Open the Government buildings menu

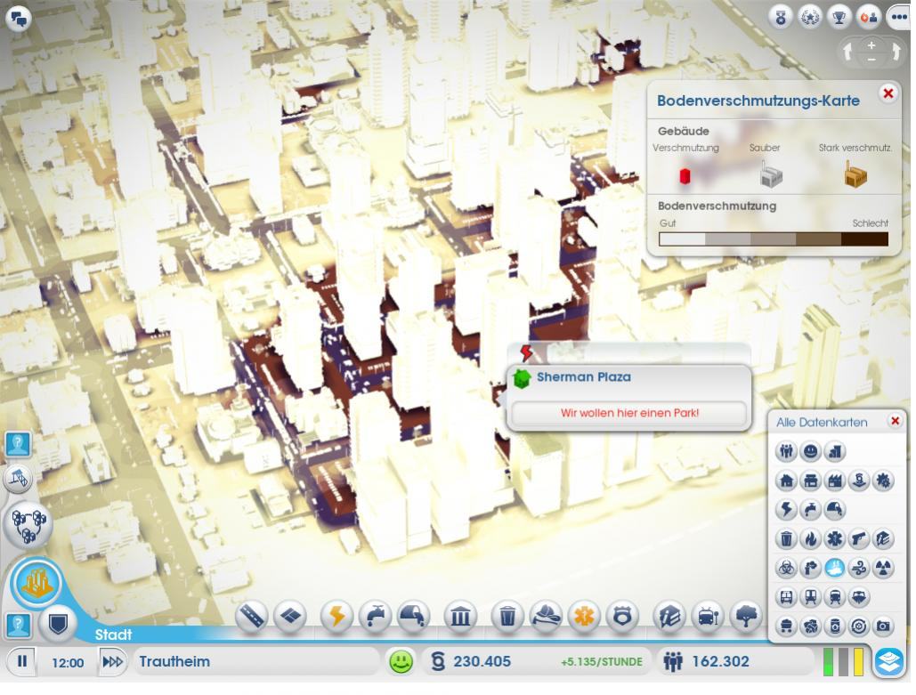pyautogui.click(x=460, y=615)
